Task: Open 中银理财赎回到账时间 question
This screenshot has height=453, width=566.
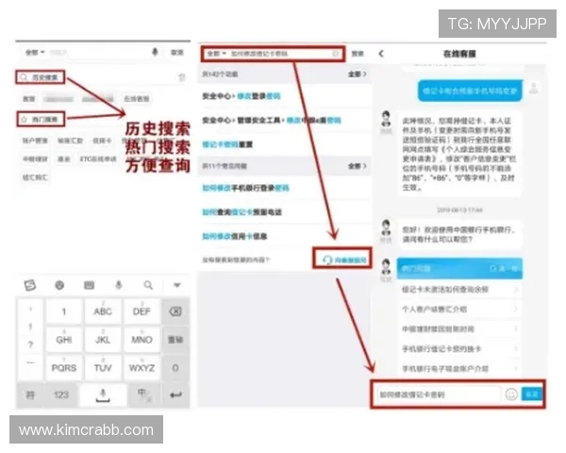Action: coord(460,329)
